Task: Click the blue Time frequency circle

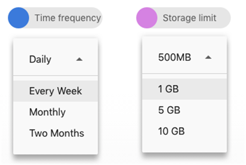Action: click(18, 18)
